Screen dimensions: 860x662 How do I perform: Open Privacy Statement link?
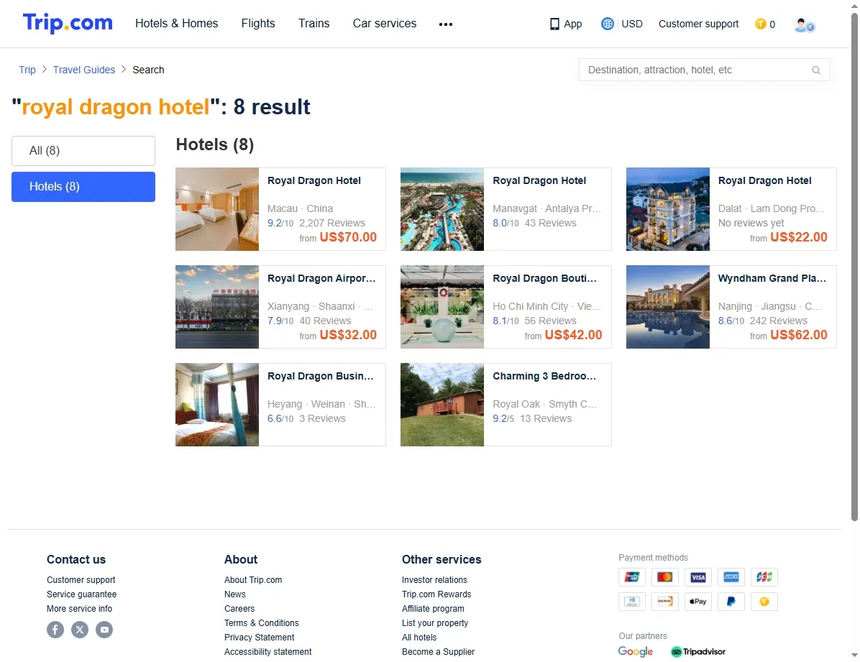[x=260, y=638]
